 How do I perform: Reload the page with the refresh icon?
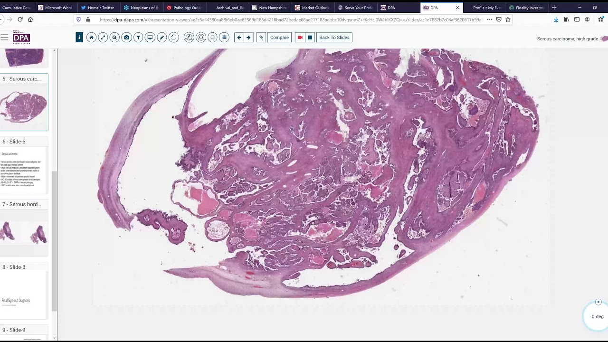(20, 19)
